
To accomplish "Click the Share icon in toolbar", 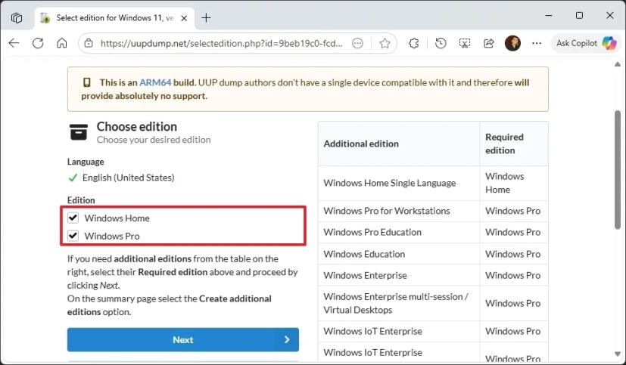I will tap(489, 43).
